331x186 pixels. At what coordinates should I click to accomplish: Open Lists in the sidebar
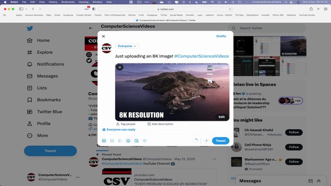(x=37, y=88)
